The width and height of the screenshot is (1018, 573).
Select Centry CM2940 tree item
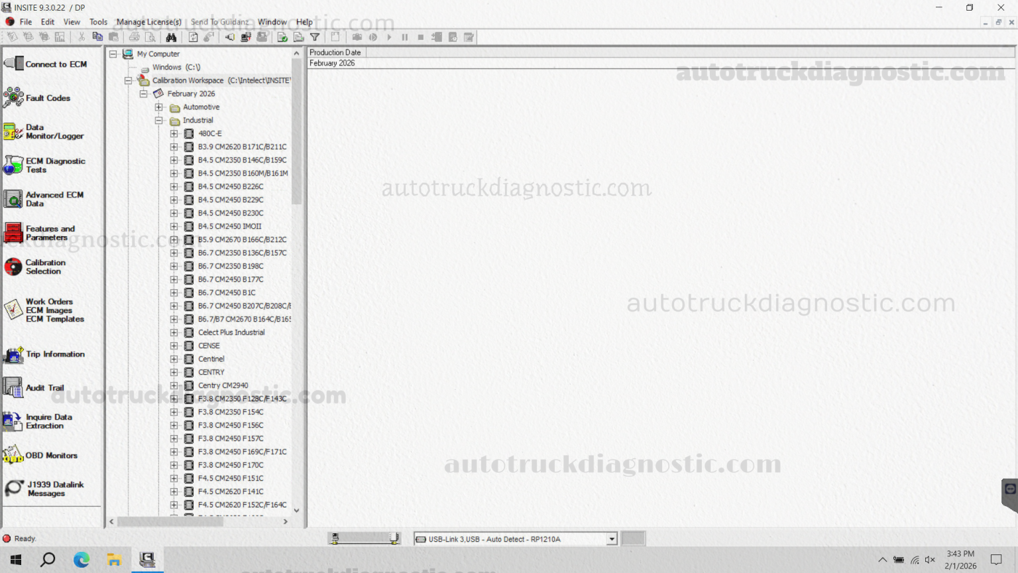[223, 385]
